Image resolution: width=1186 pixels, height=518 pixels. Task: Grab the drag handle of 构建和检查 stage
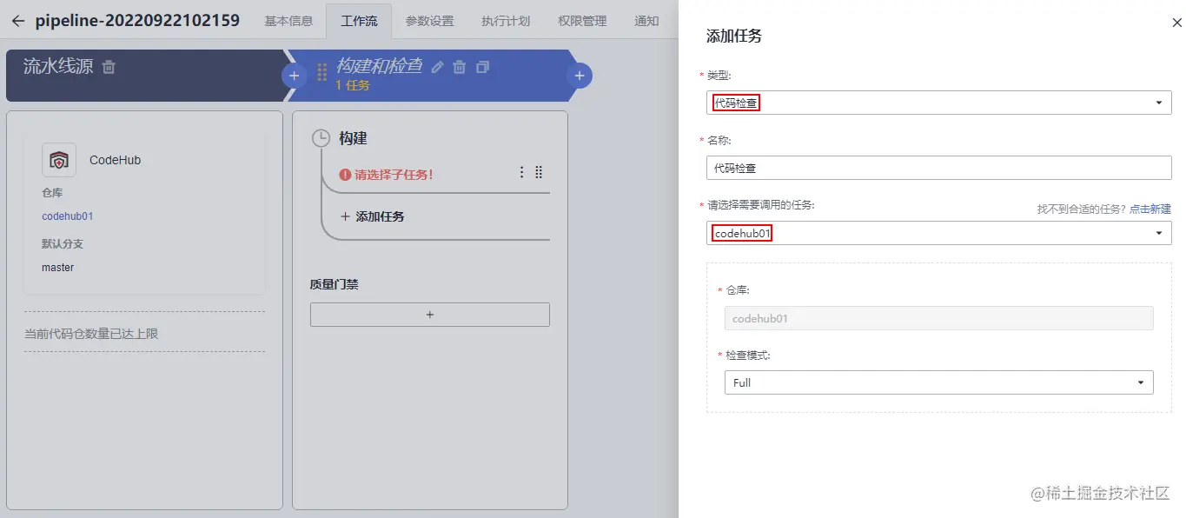click(x=321, y=72)
